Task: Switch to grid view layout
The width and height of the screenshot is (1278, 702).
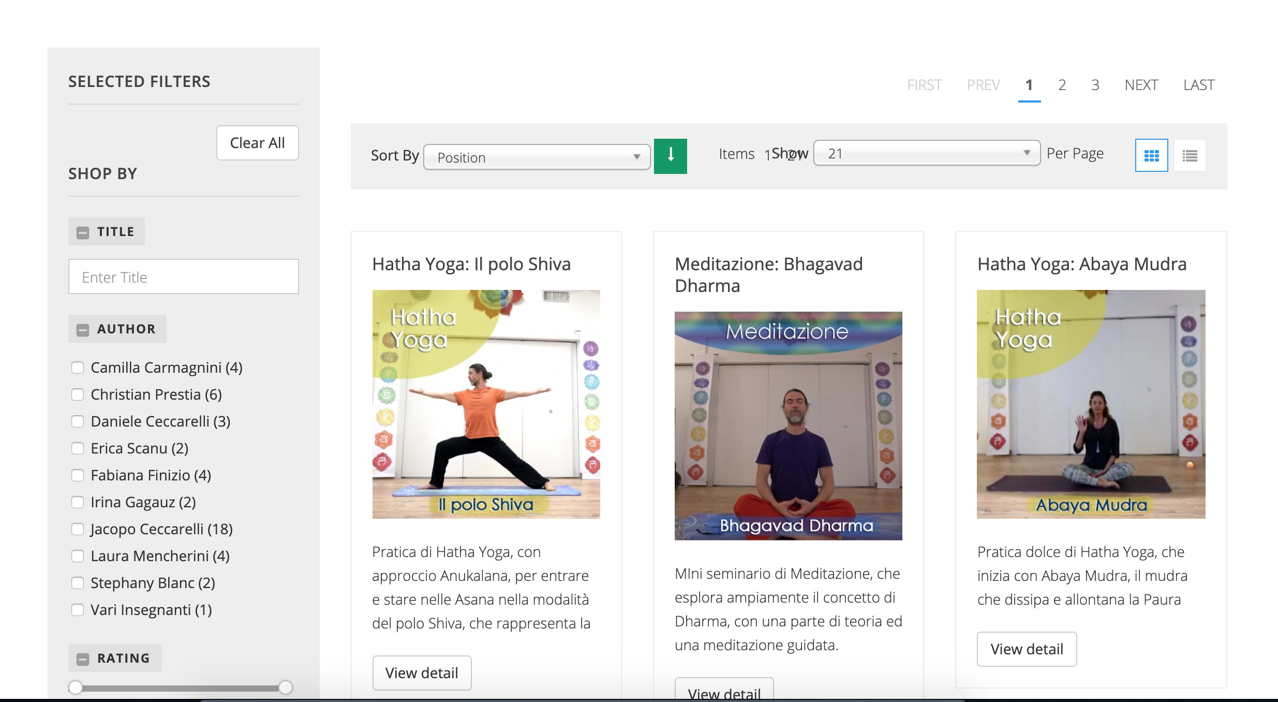Action: click(1151, 155)
